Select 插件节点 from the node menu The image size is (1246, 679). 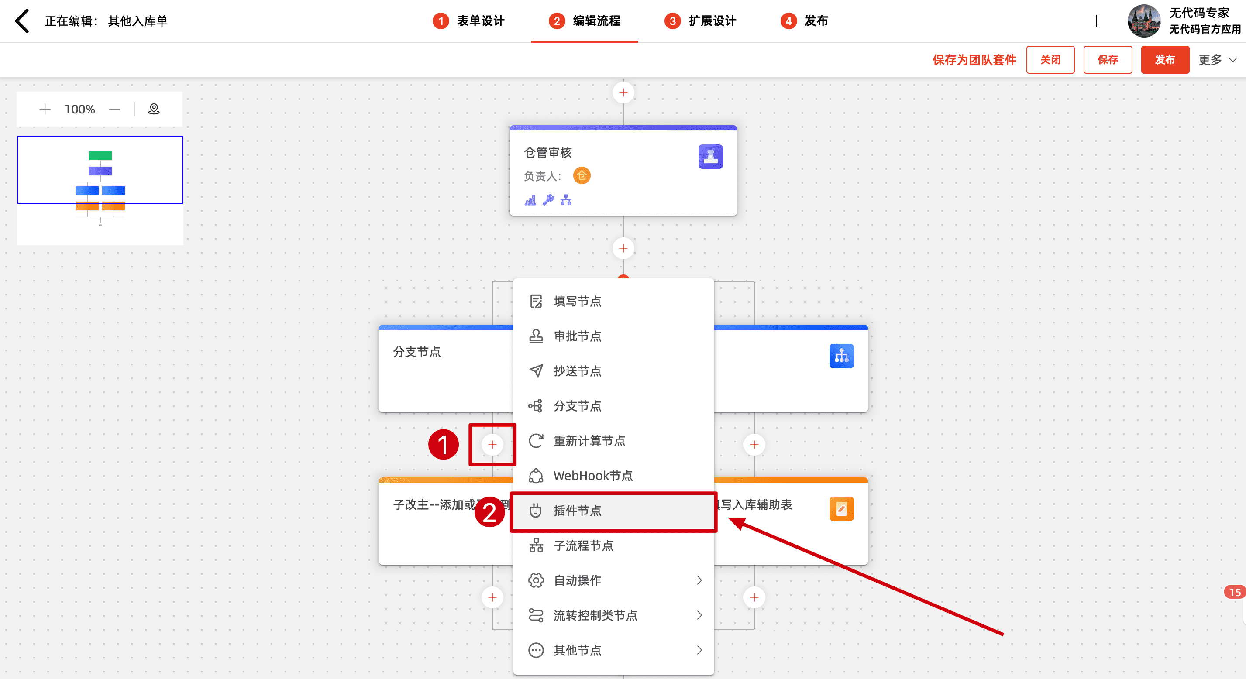tap(578, 511)
